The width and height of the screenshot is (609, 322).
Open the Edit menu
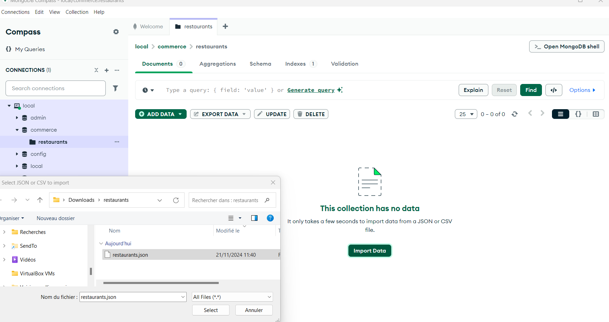(39, 12)
